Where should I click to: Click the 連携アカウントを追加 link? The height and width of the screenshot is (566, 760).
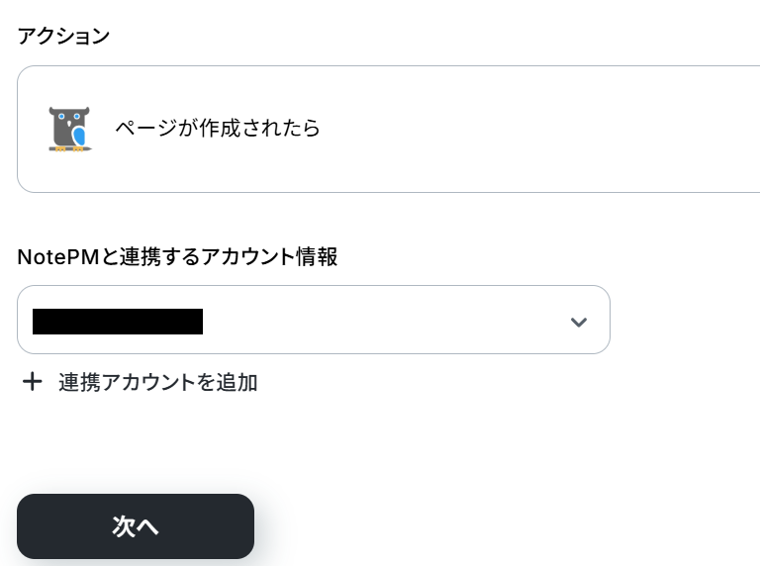click(x=157, y=382)
